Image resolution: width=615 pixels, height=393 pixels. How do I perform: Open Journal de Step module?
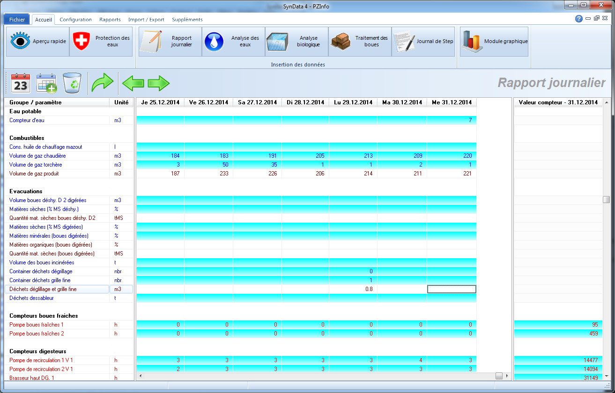[423, 42]
